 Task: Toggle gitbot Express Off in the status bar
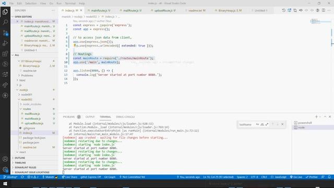coord(90,177)
